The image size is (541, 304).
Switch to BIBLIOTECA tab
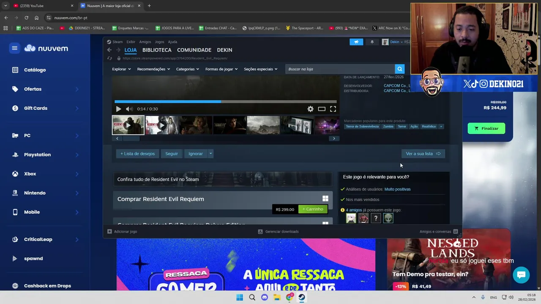[x=157, y=50]
